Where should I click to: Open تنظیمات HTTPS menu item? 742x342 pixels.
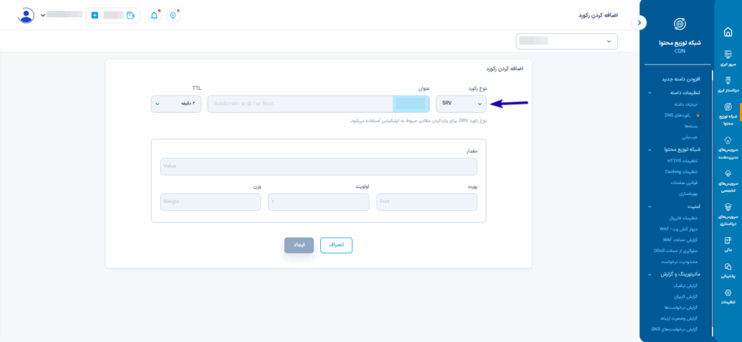point(683,161)
